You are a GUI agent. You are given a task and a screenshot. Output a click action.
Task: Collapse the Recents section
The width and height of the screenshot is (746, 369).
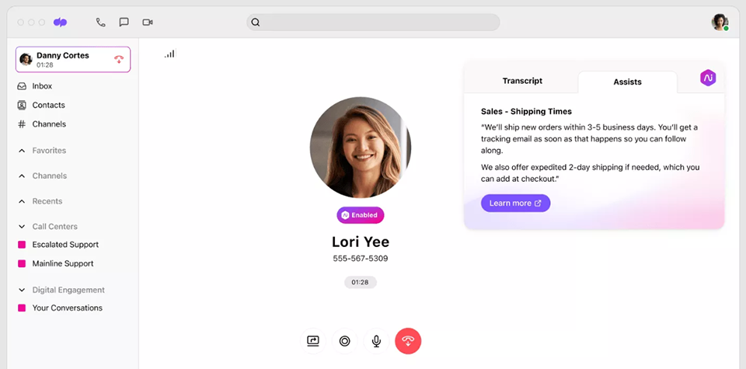22,201
